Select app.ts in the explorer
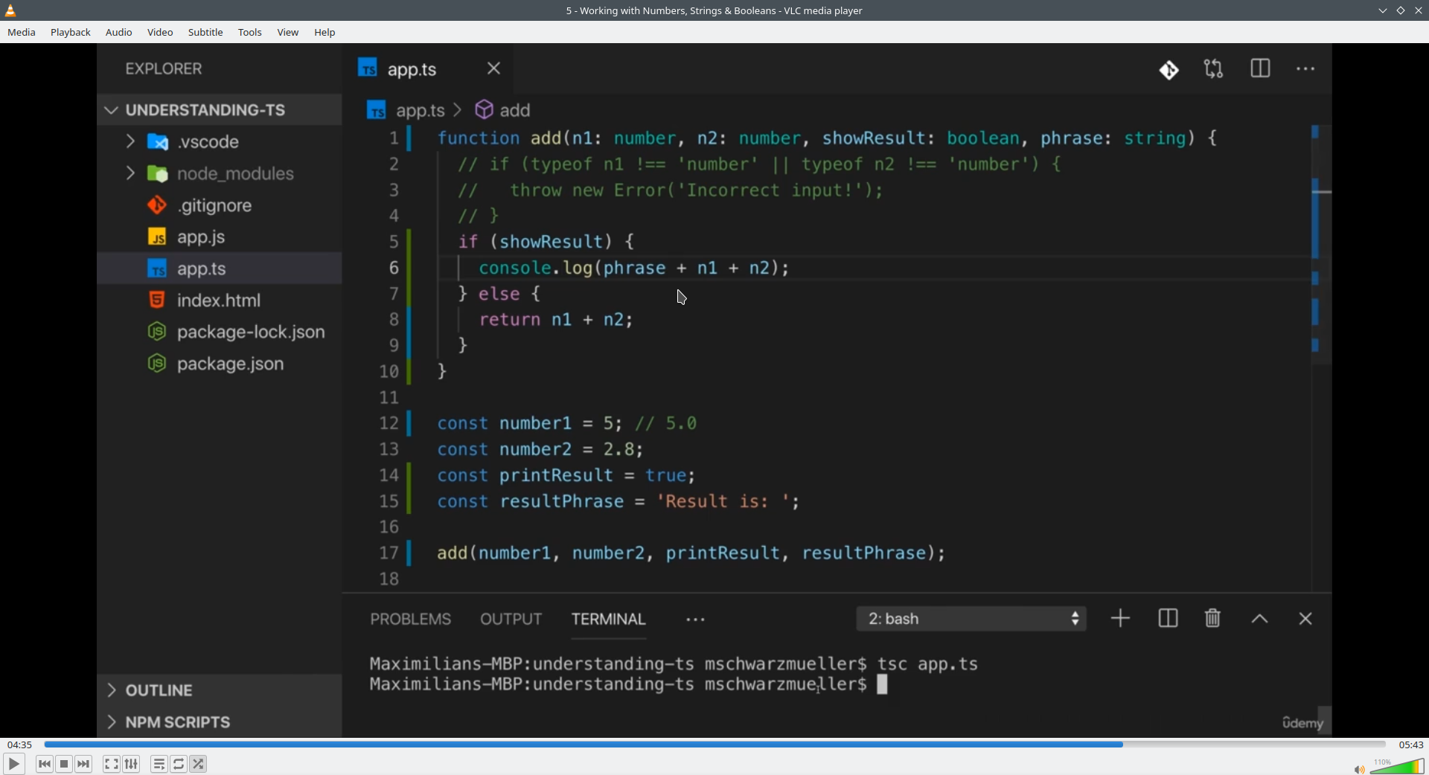The height and width of the screenshot is (775, 1429). pyautogui.click(x=220, y=268)
